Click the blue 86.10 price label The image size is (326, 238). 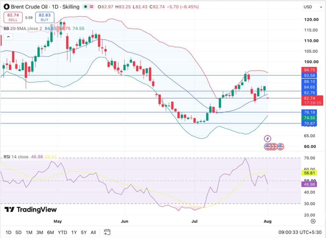point(309,82)
